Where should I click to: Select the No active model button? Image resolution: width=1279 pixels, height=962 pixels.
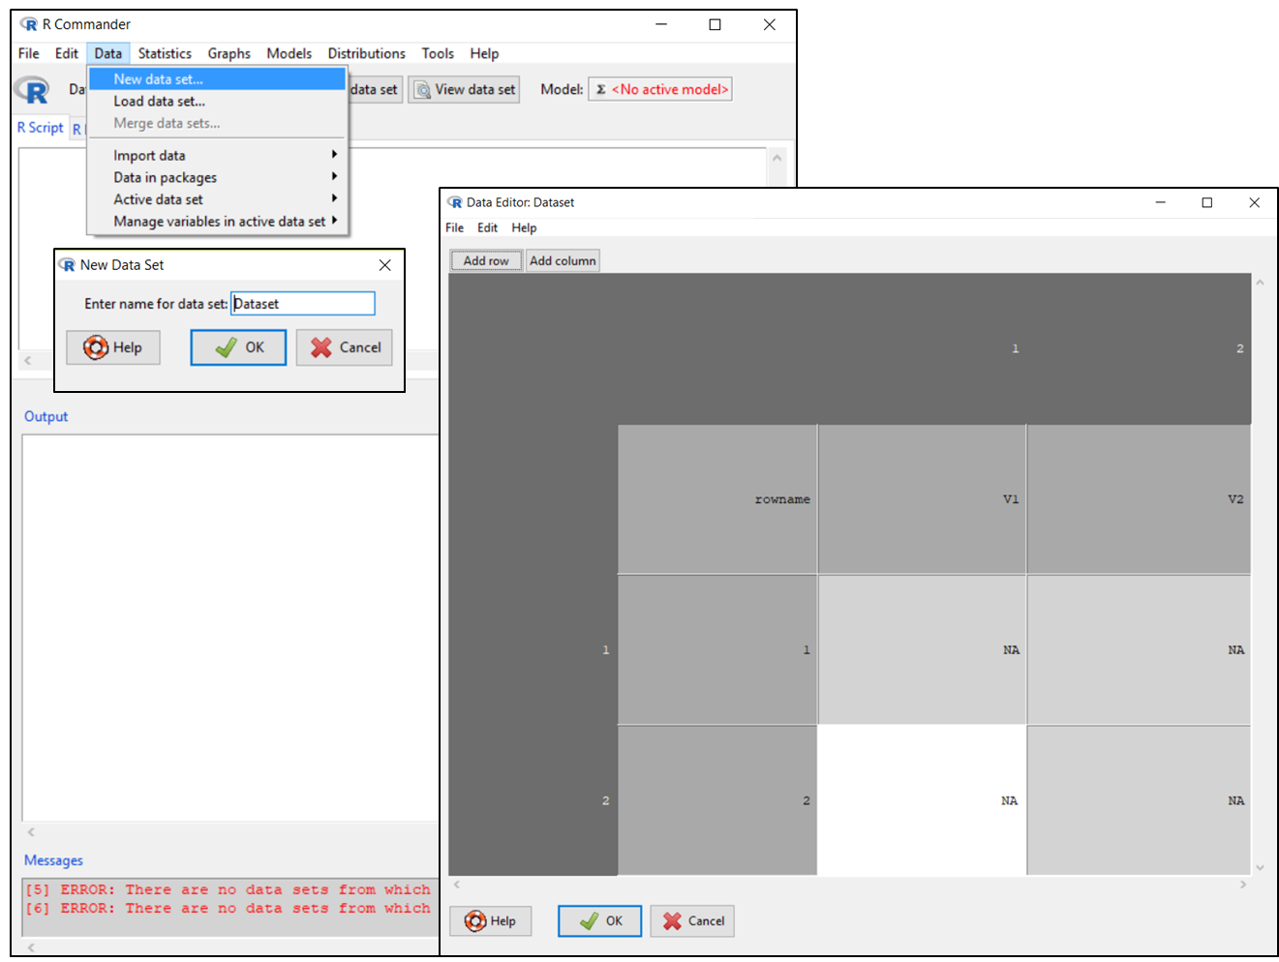click(660, 90)
